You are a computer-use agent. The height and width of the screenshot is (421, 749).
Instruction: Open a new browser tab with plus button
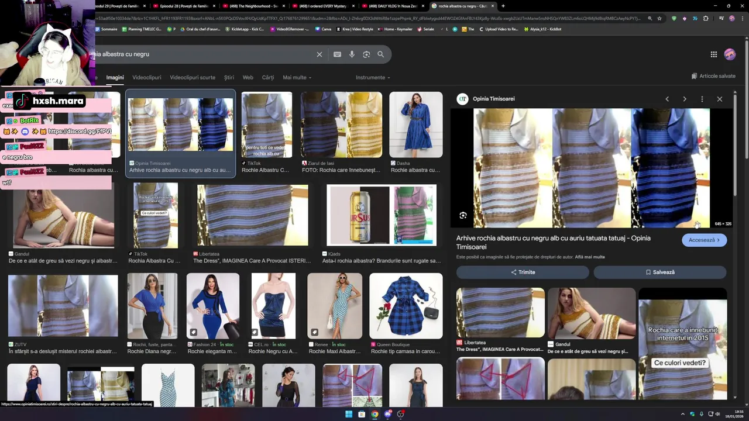(503, 6)
